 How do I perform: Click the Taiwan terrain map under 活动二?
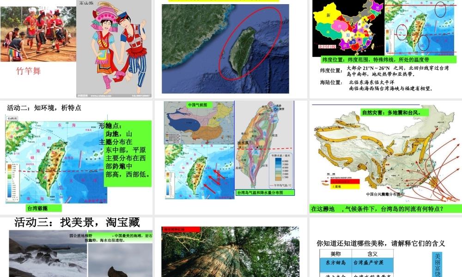pyautogui.click(x=56, y=159)
